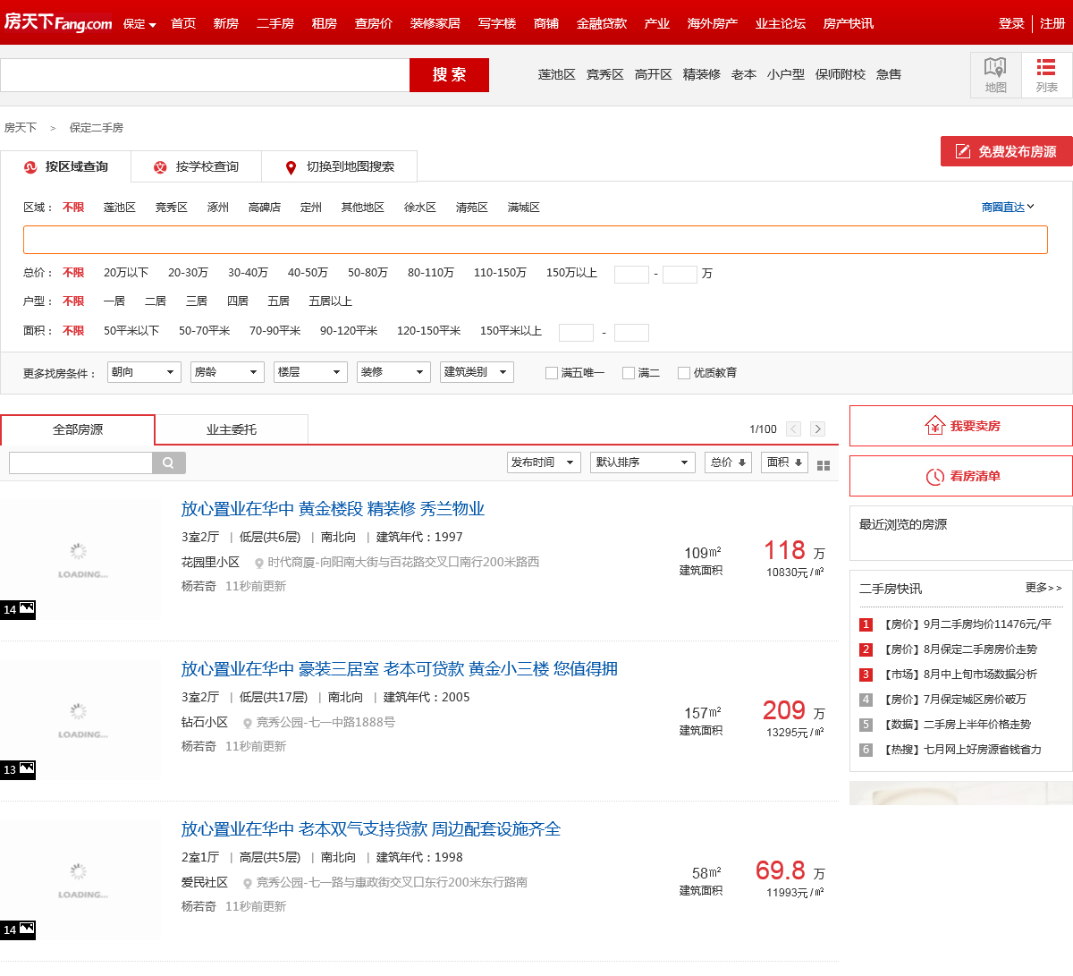Click 我要卖房 house icon button
Viewport: 1073px width, 976px height.
coord(961,426)
